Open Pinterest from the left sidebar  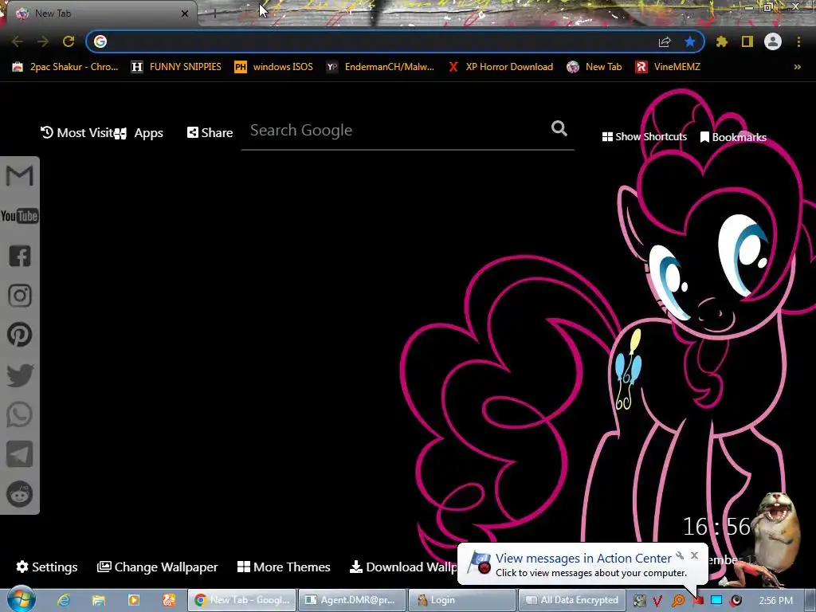pos(20,335)
